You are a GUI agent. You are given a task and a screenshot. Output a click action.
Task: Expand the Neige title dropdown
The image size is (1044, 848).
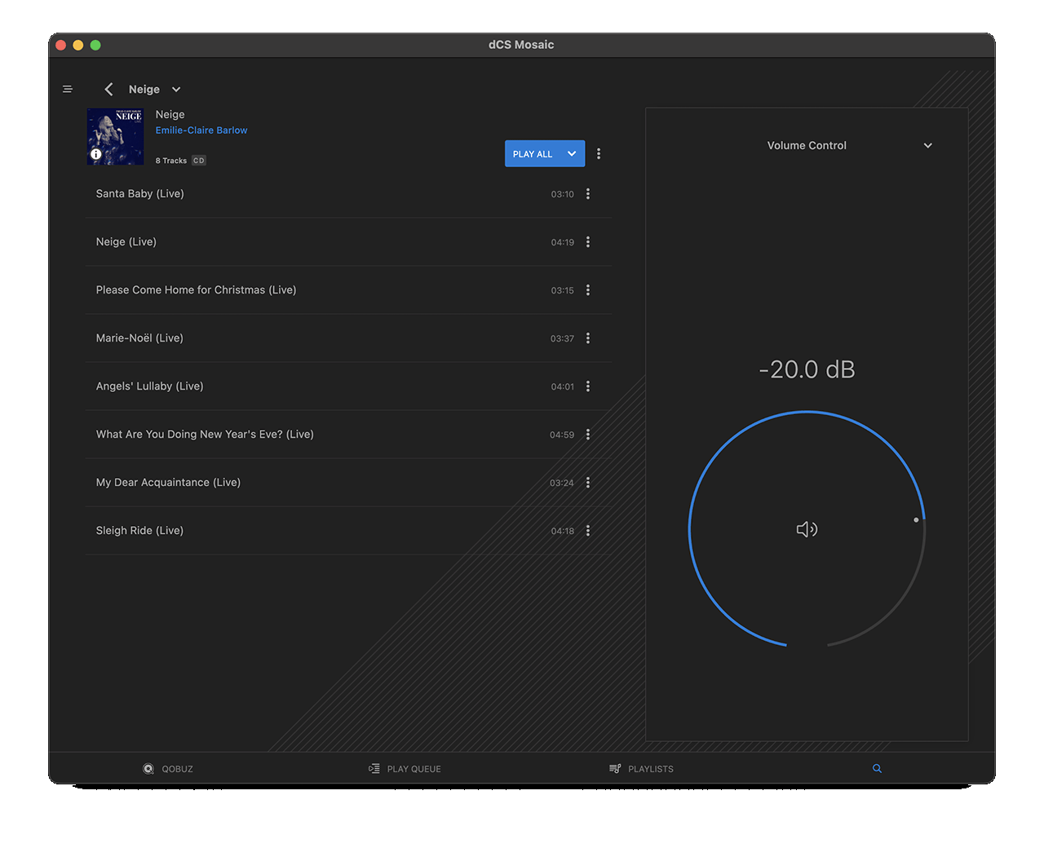coord(176,90)
